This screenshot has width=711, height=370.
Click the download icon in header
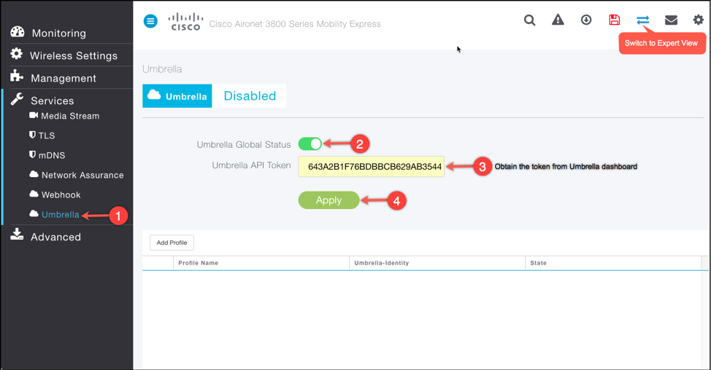coord(586,20)
